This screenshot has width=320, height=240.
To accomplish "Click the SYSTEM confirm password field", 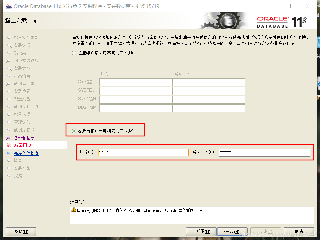I will tap(209, 91).
